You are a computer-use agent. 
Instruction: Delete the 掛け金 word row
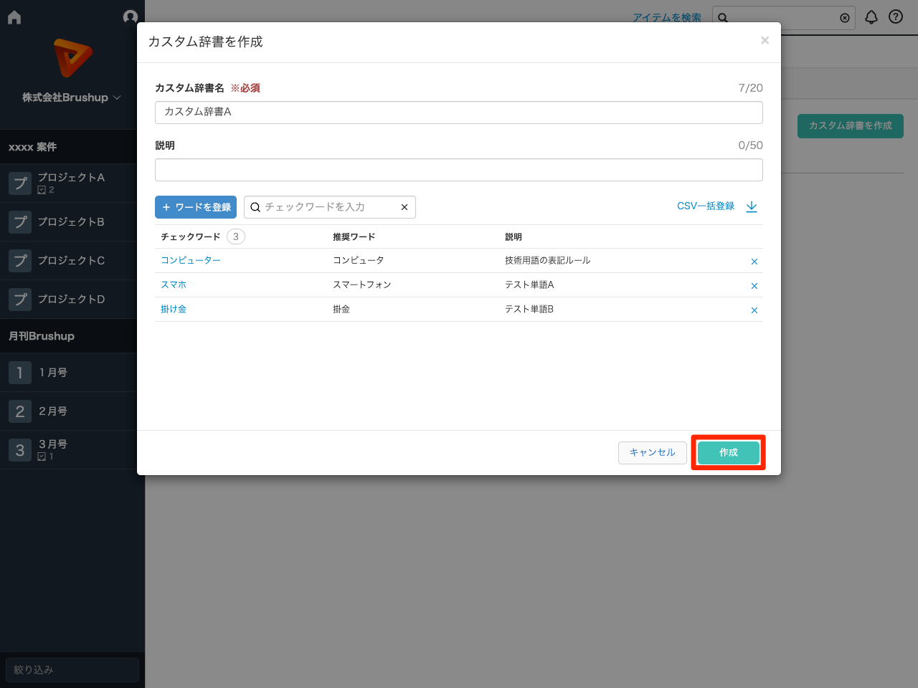pos(754,310)
